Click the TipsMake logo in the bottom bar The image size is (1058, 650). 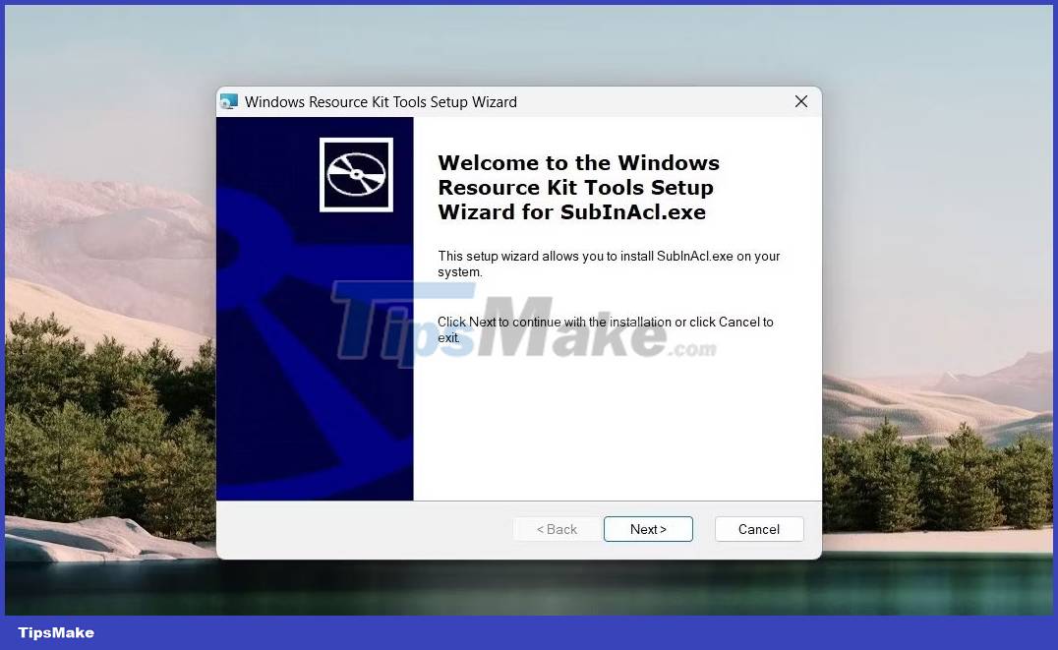pyautogui.click(x=55, y=632)
